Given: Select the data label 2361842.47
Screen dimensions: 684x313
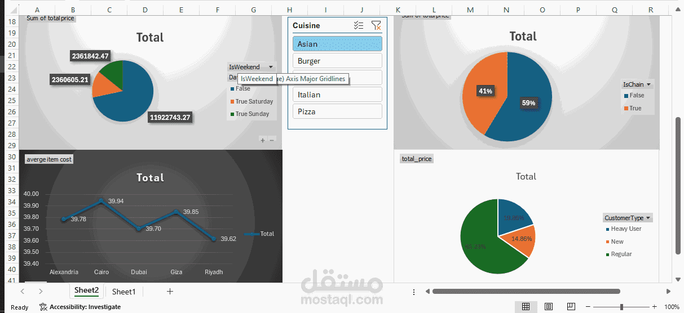Looking at the screenshot, I should pyautogui.click(x=90, y=56).
